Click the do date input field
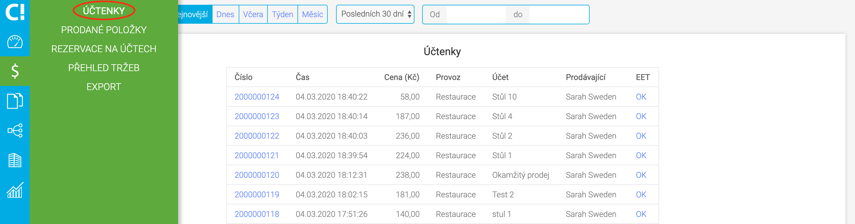This screenshot has height=224, width=855. [x=559, y=14]
